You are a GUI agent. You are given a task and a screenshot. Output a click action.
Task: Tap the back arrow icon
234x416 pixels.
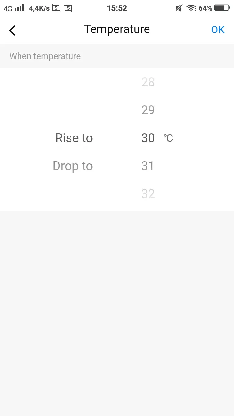tap(12, 30)
